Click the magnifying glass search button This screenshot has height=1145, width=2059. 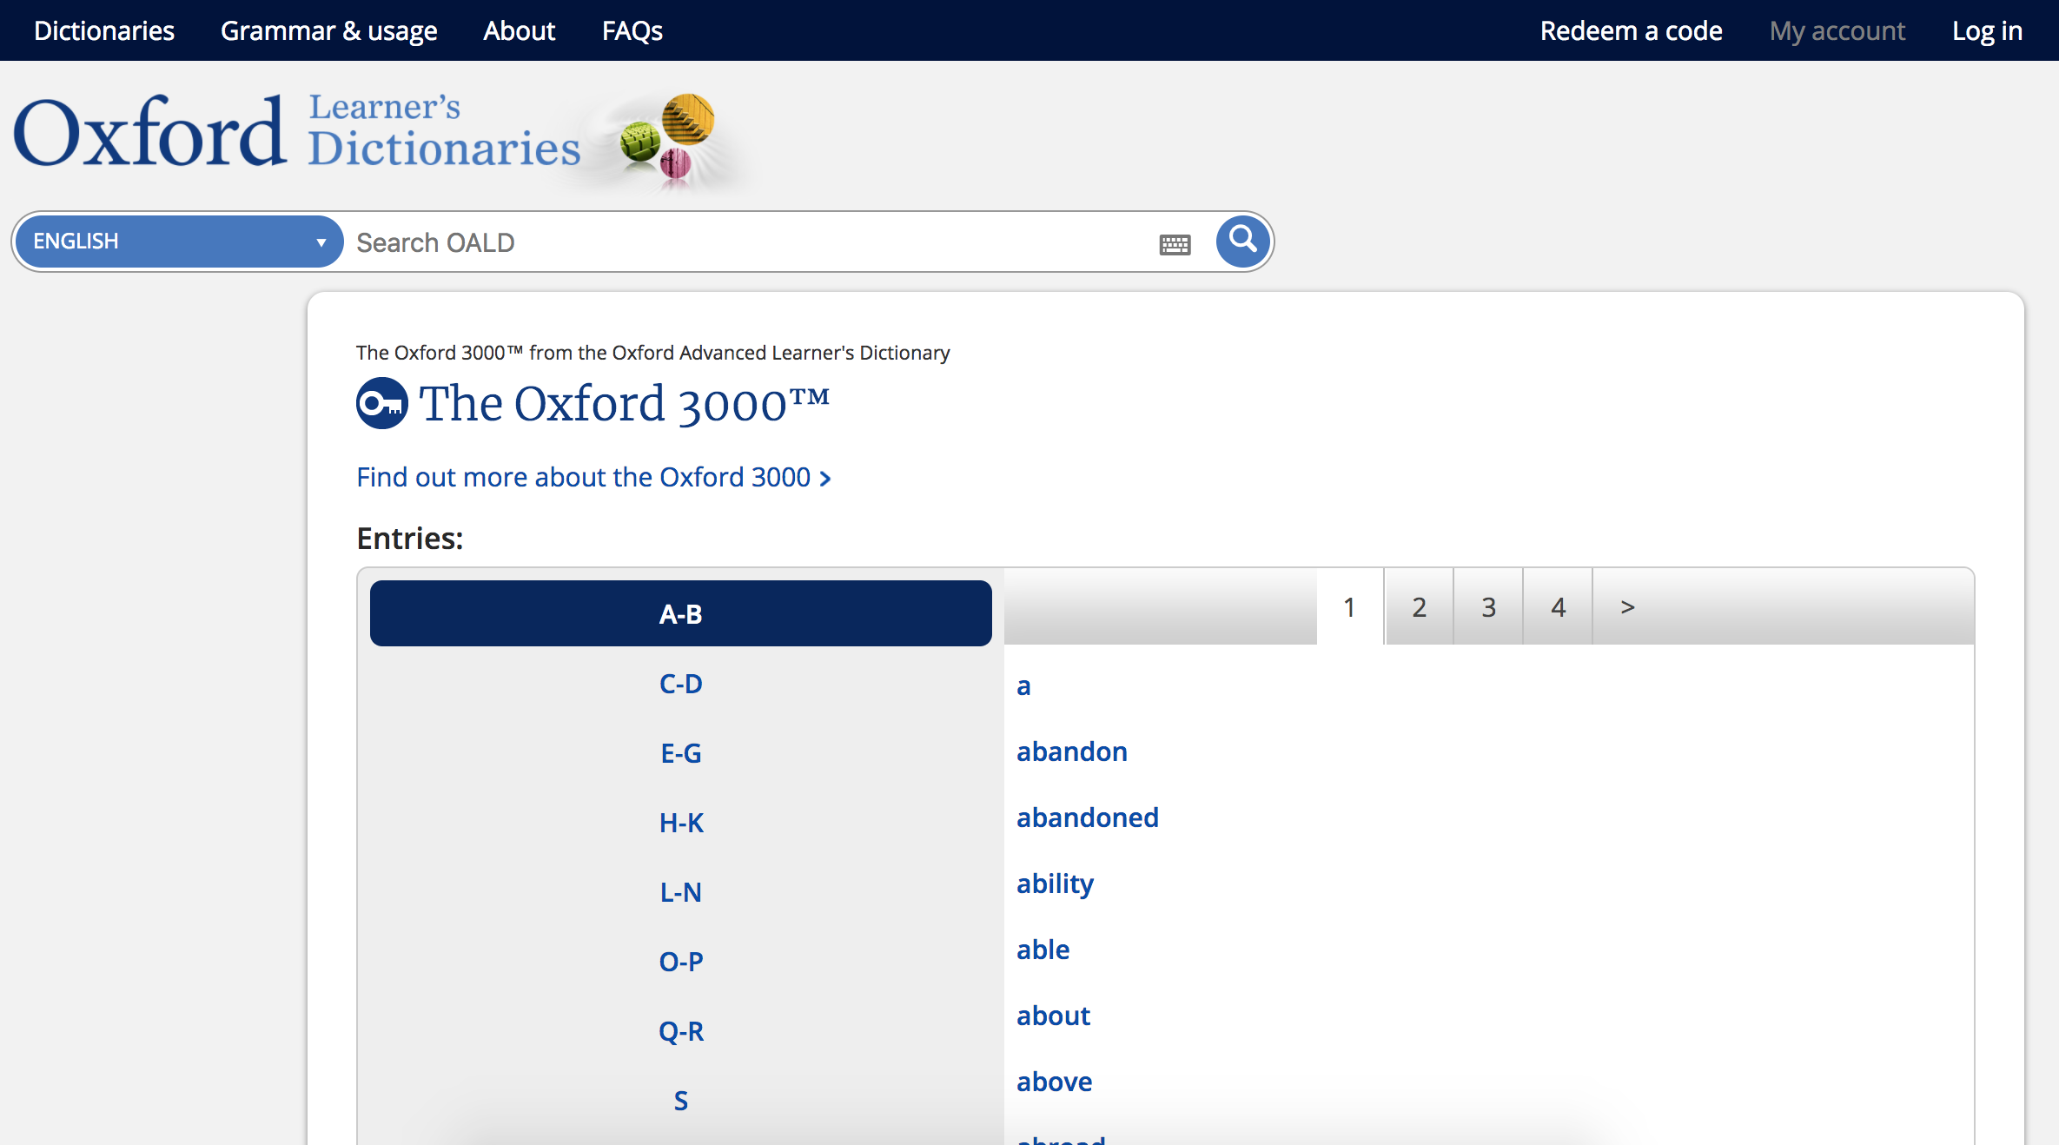click(1242, 241)
